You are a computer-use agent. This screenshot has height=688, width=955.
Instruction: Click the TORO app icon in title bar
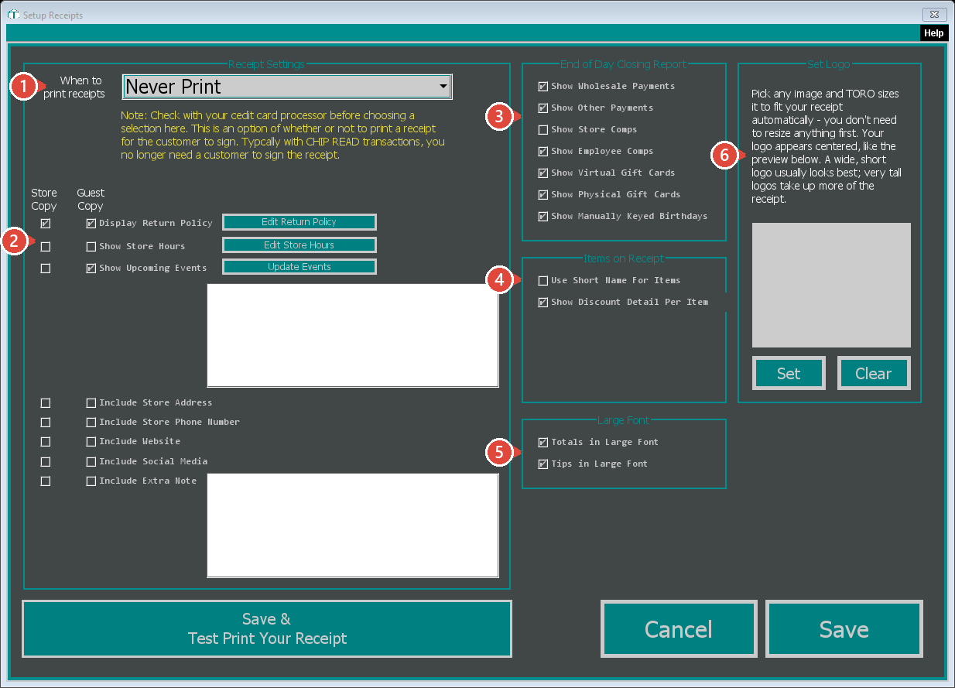12,15
